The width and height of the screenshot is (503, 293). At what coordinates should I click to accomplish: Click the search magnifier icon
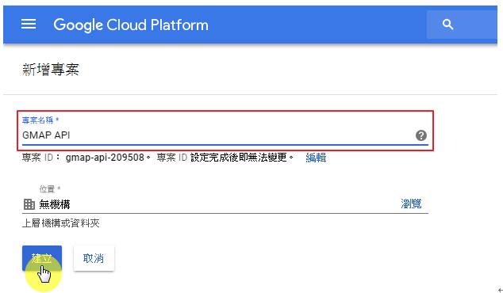pos(447,25)
